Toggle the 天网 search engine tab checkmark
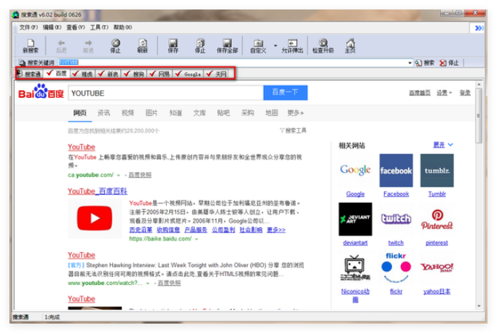This screenshot has width=497, height=333. pos(210,74)
